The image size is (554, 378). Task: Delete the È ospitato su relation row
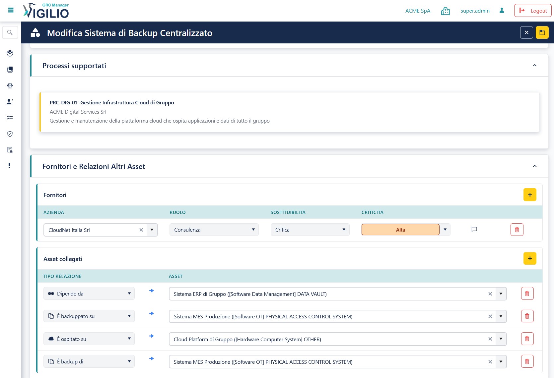527,339
